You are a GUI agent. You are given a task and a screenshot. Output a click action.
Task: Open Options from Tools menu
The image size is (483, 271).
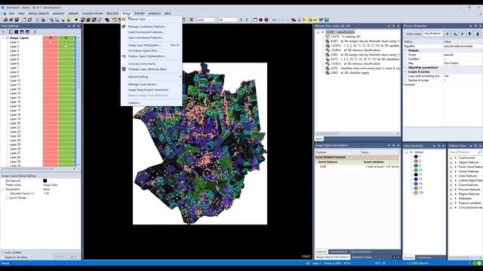click(x=134, y=103)
